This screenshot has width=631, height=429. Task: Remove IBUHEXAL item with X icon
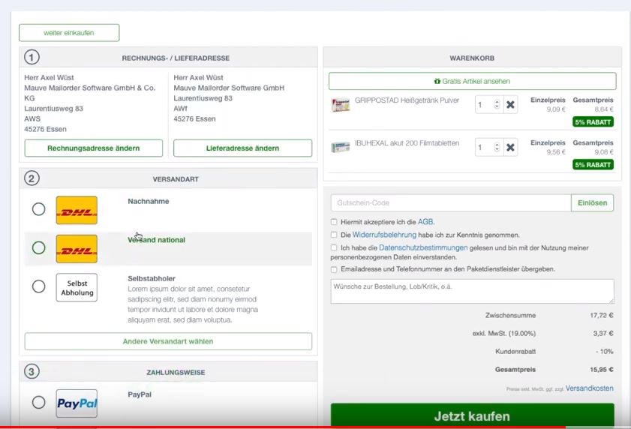point(510,148)
